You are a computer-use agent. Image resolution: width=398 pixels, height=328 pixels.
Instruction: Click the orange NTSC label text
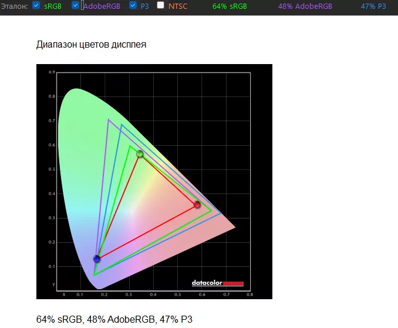(179, 6)
